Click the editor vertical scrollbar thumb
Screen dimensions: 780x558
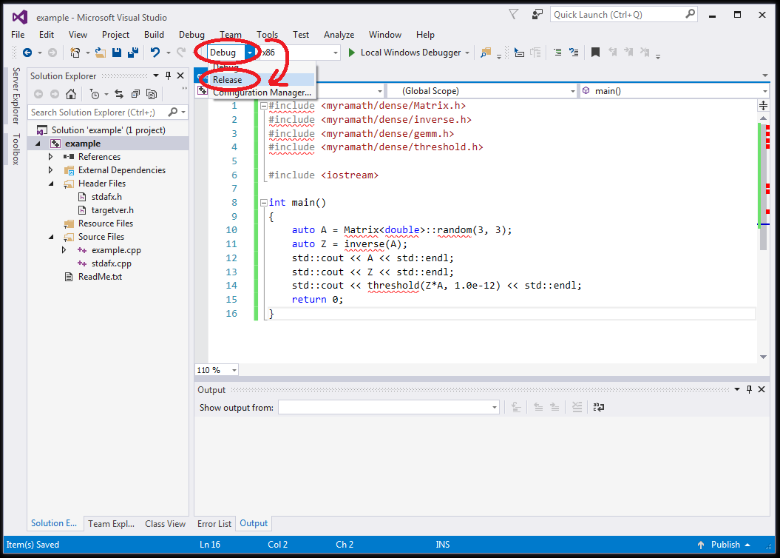tap(763, 186)
